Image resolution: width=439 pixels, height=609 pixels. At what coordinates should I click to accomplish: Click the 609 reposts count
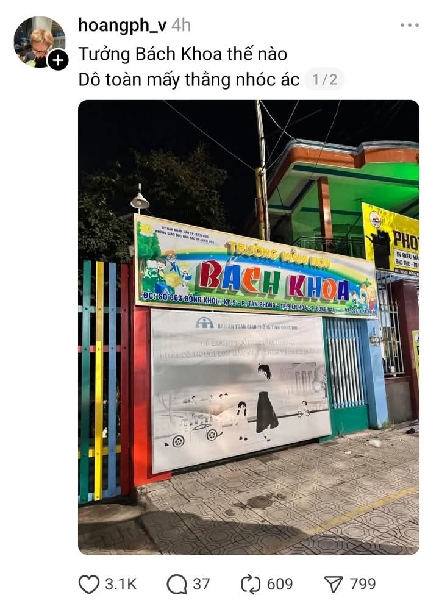tap(280, 584)
